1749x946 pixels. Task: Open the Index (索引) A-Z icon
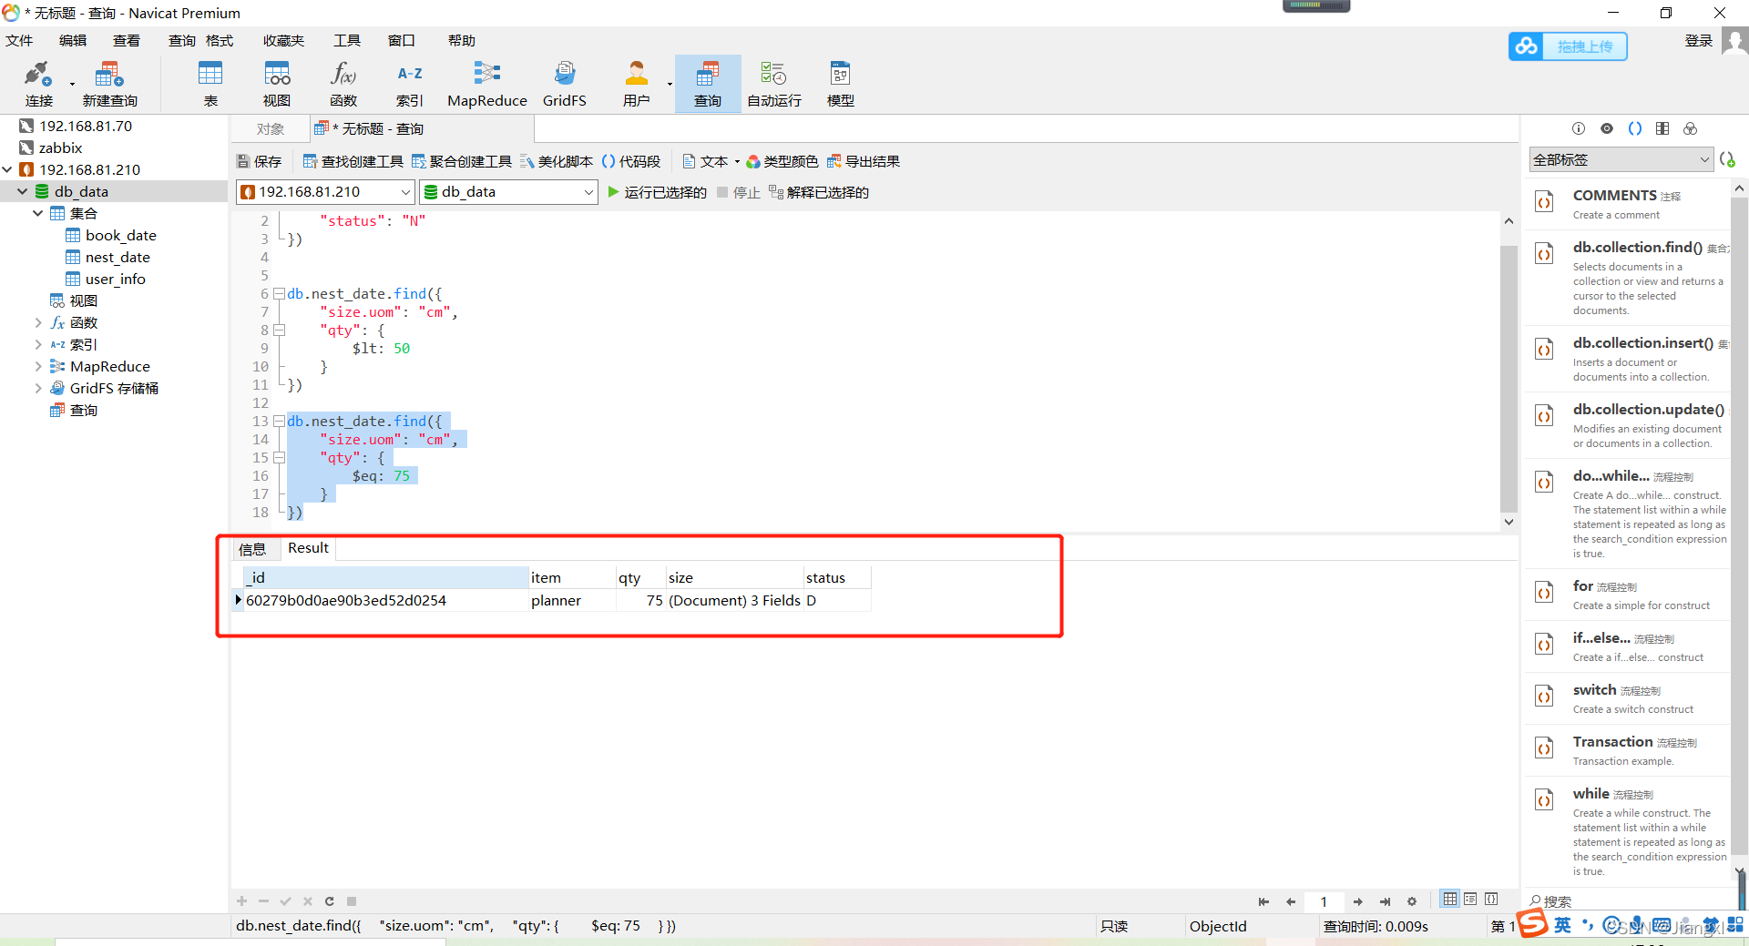410,84
